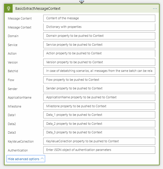Viewport: 163px width, 169px height.
Task: Collapse with Hide advanced options
Action: [x=26, y=159]
